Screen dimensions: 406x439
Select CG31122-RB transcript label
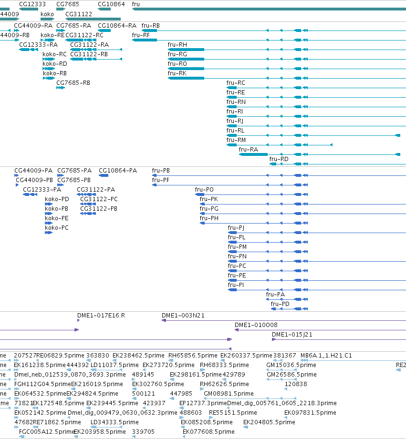[x=89, y=54]
